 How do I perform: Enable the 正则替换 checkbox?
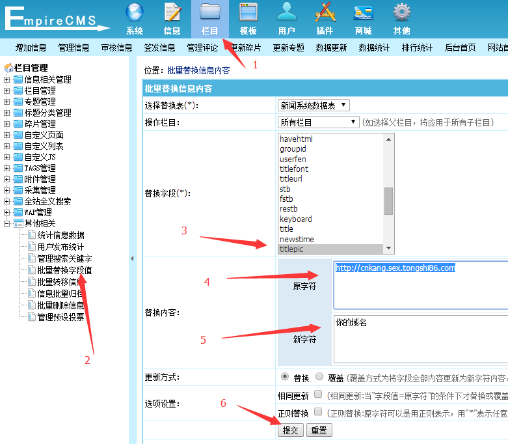click(318, 411)
